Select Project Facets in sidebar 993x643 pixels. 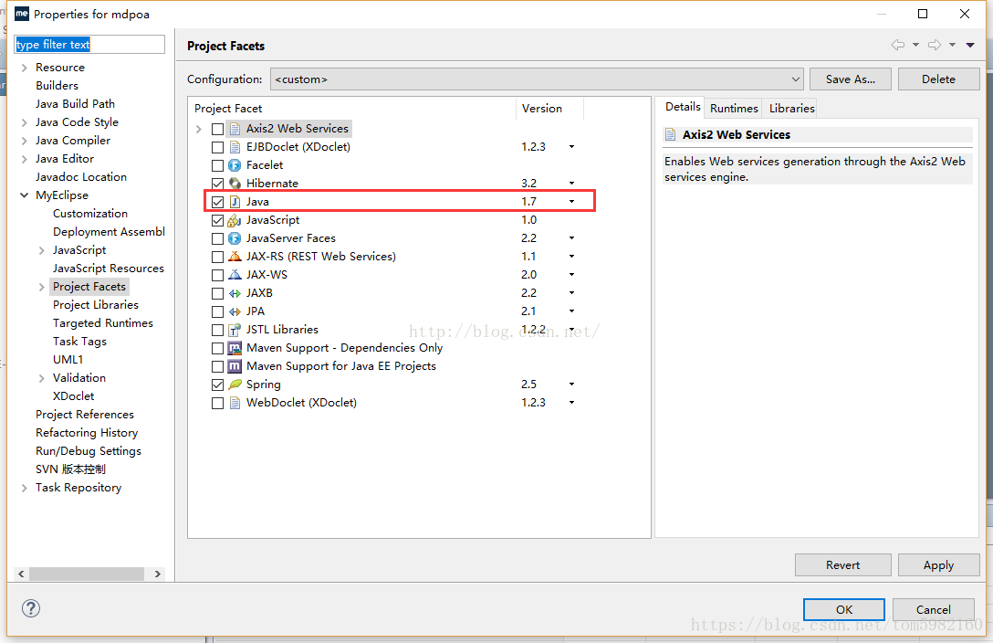[x=89, y=287]
